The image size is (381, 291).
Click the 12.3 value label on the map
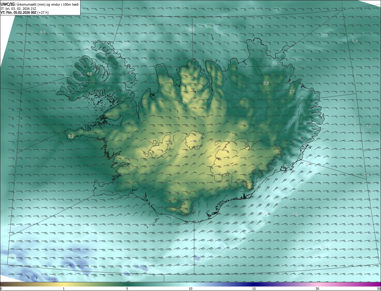(54, 279)
